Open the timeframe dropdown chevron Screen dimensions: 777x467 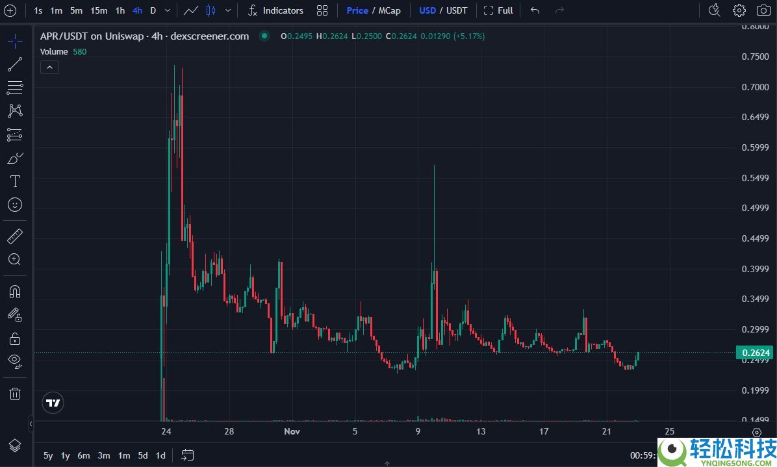click(166, 10)
